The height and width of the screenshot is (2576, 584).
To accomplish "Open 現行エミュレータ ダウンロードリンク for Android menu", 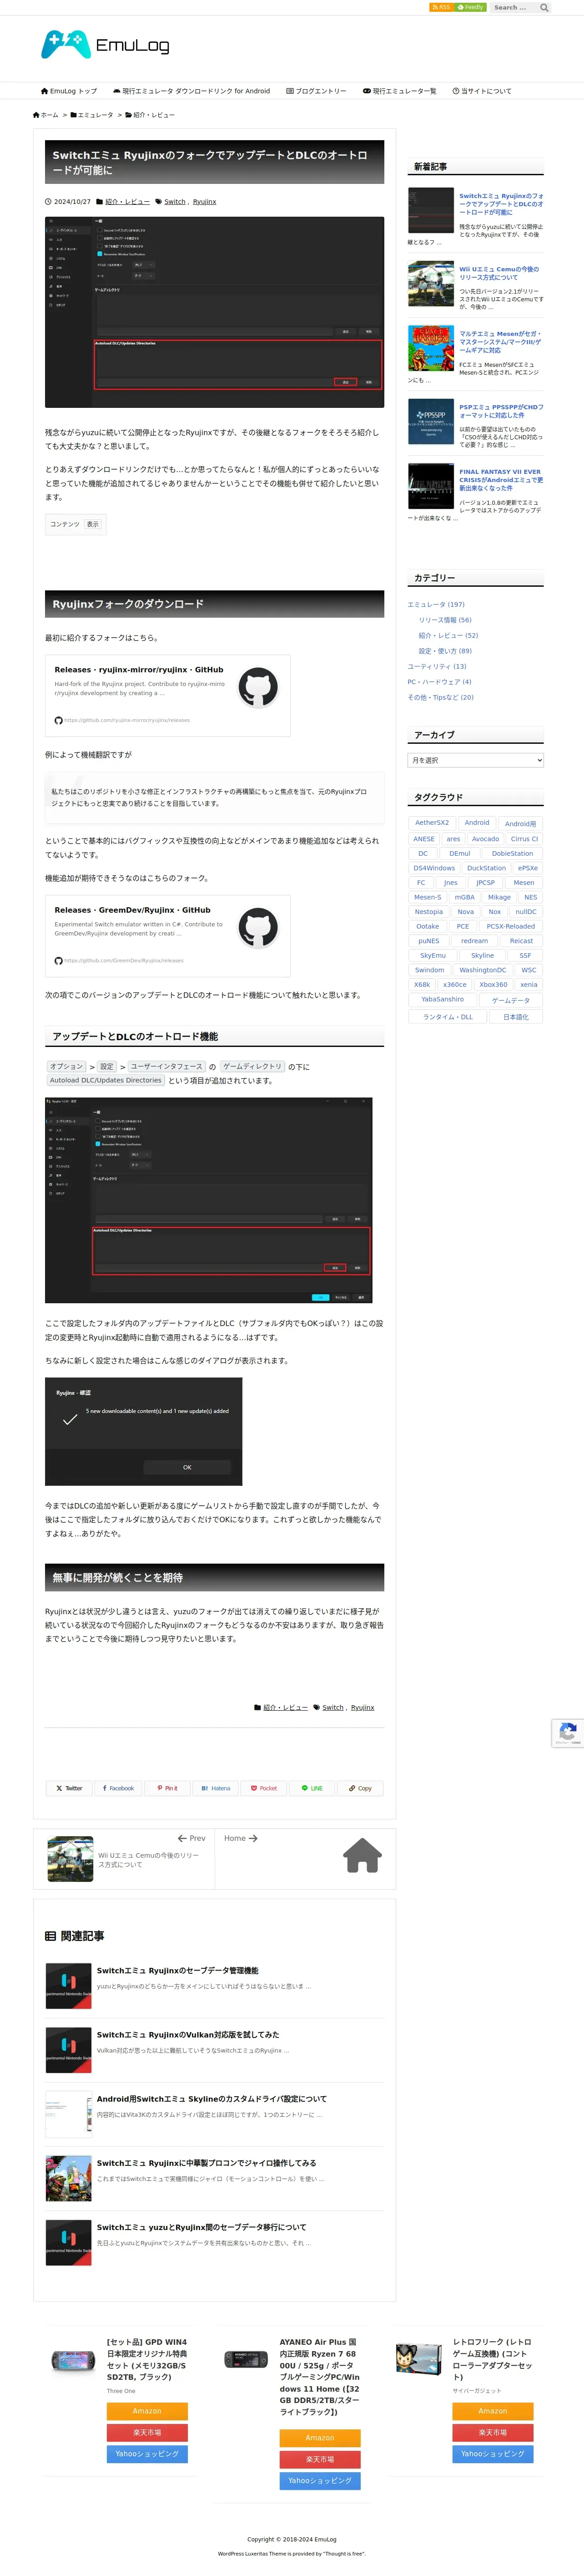I will tap(191, 91).
